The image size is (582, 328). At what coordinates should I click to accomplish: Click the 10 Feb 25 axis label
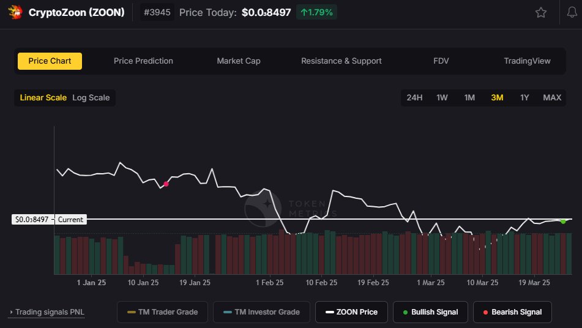(x=321, y=283)
